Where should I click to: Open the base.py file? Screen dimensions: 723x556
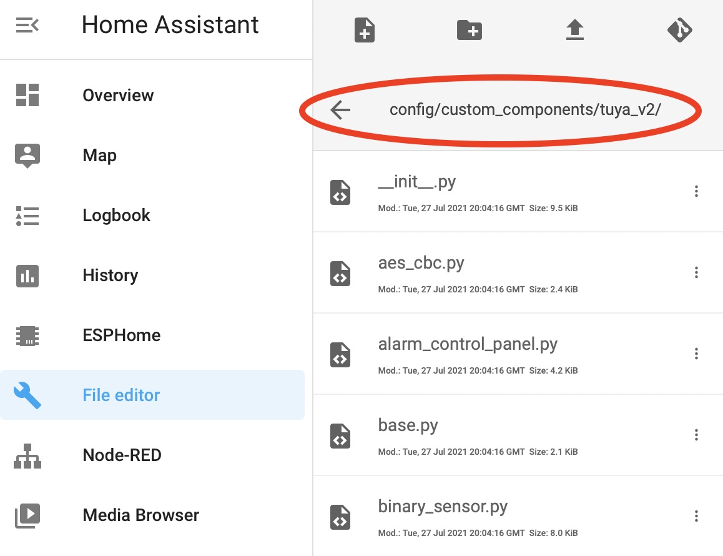click(x=518, y=435)
